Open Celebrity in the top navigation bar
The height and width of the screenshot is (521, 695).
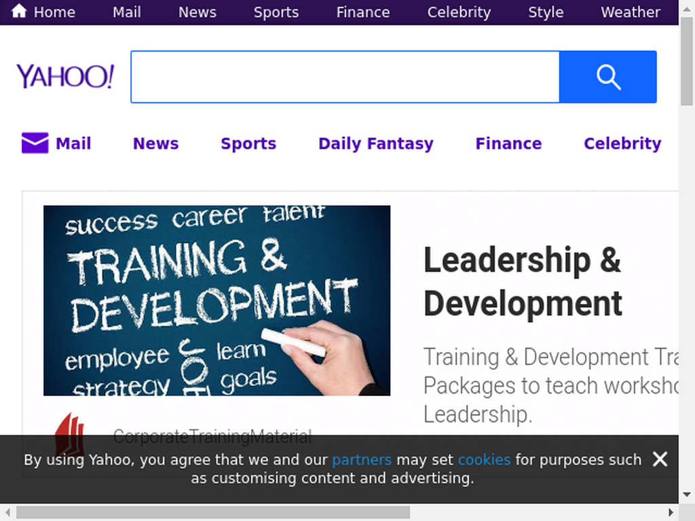[x=459, y=12]
